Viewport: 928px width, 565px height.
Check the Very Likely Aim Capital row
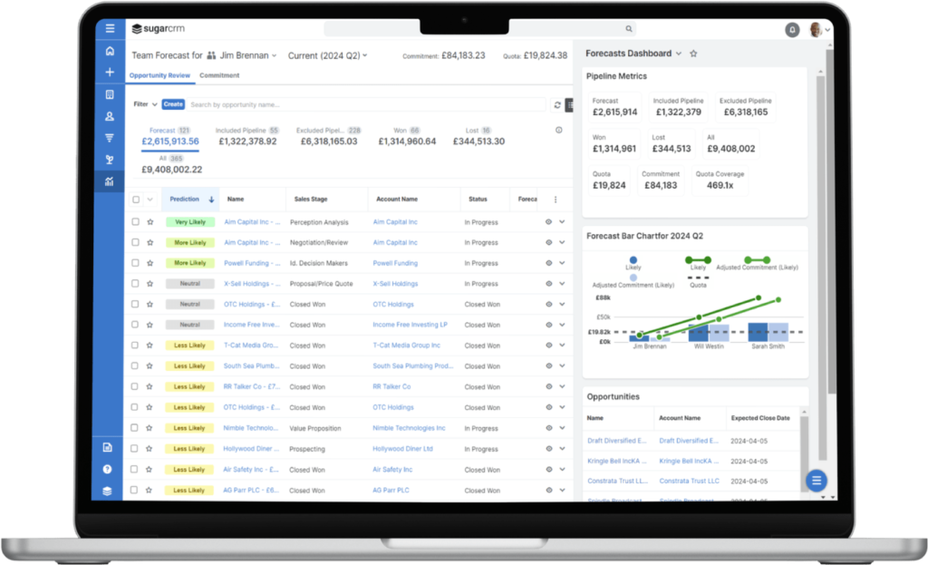coord(136,221)
